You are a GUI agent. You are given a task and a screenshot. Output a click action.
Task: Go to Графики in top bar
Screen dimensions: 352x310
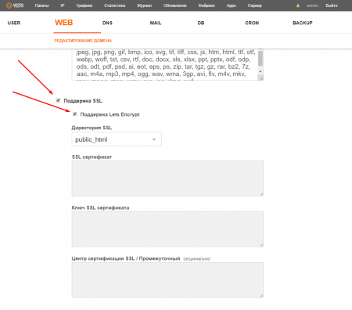[x=84, y=5]
